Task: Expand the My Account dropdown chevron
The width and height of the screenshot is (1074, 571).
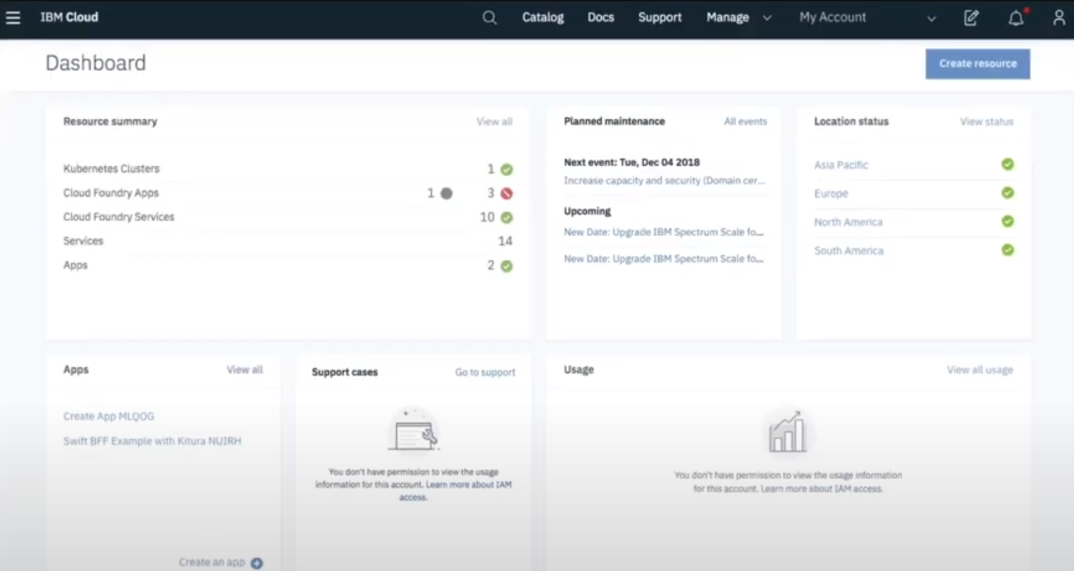Action: pos(932,18)
